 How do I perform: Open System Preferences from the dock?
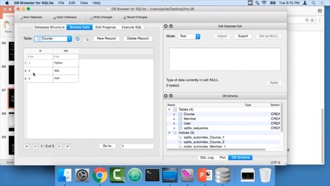coord(82,175)
